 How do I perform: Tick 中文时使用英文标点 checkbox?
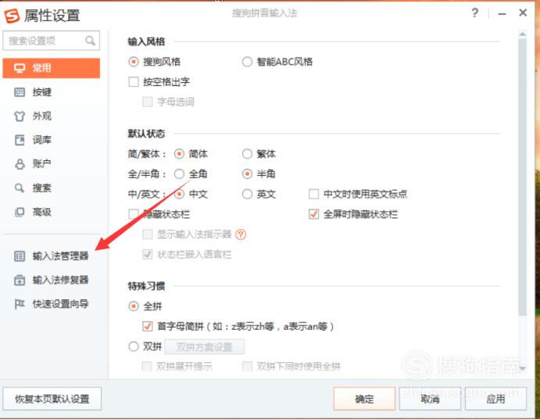(313, 194)
